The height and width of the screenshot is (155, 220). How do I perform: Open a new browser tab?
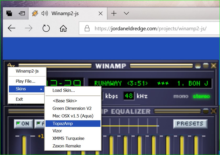pos(114,14)
